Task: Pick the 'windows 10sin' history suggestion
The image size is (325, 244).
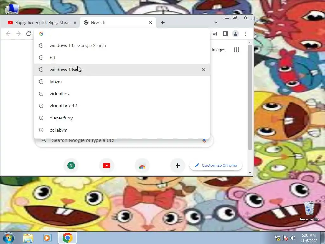Action: click(x=122, y=70)
